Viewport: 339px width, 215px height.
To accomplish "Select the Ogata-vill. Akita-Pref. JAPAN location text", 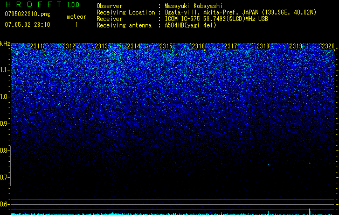I will pos(240,12).
